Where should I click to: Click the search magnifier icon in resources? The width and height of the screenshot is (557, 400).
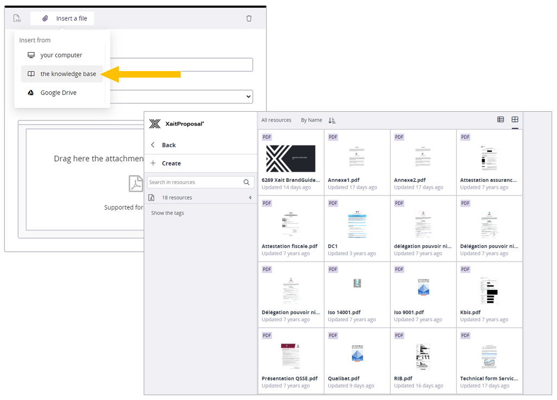pos(246,182)
